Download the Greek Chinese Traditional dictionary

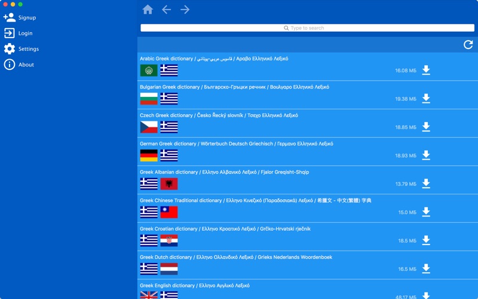click(426, 212)
